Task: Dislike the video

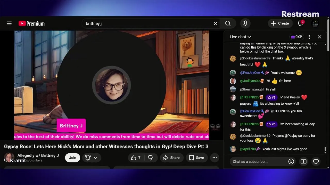Action: click(151, 158)
